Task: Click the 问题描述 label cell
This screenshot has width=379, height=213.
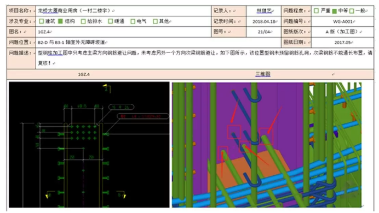Action: 21,58
